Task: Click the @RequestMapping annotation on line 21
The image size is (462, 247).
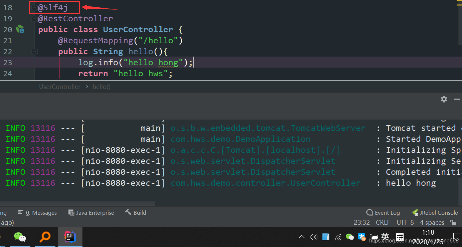Action: (96, 41)
